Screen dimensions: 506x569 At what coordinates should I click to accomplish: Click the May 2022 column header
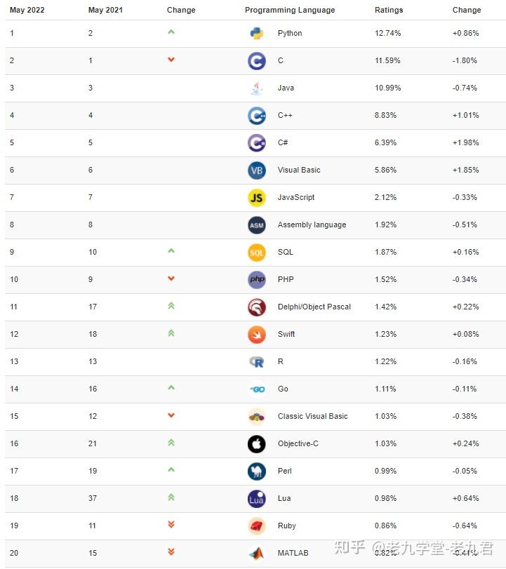coord(27,10)
